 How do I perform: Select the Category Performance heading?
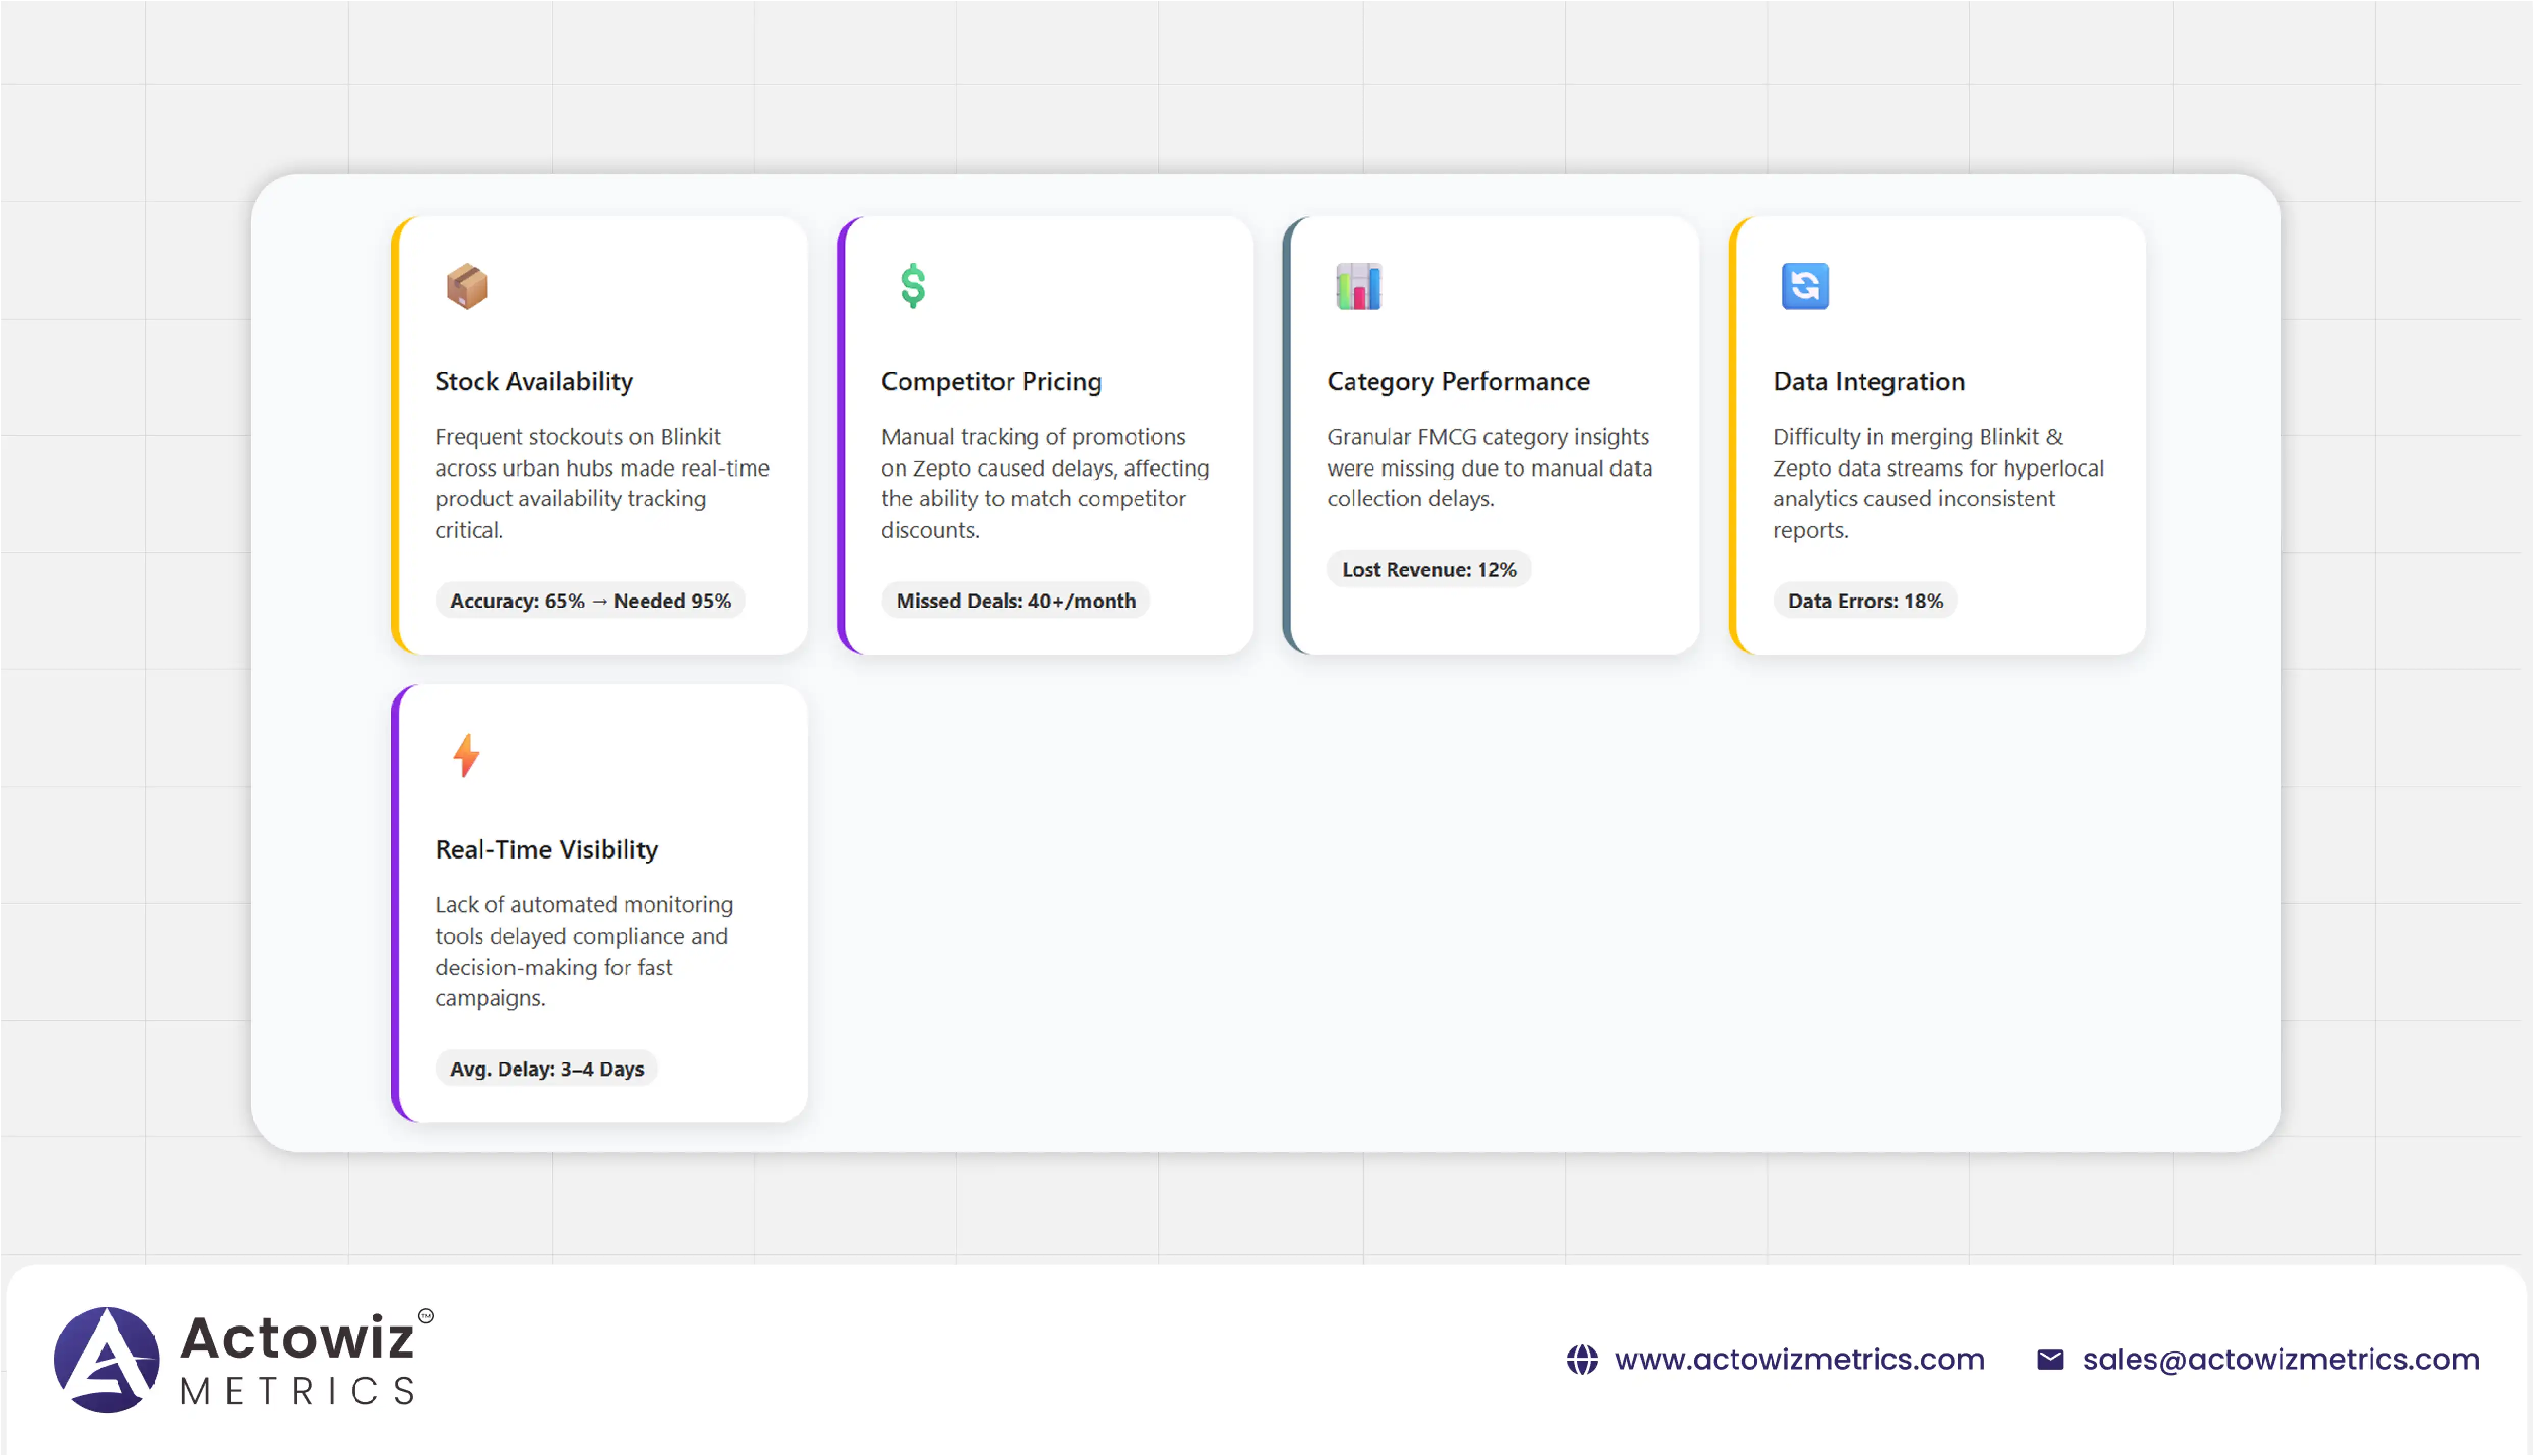coord(1457,381)
